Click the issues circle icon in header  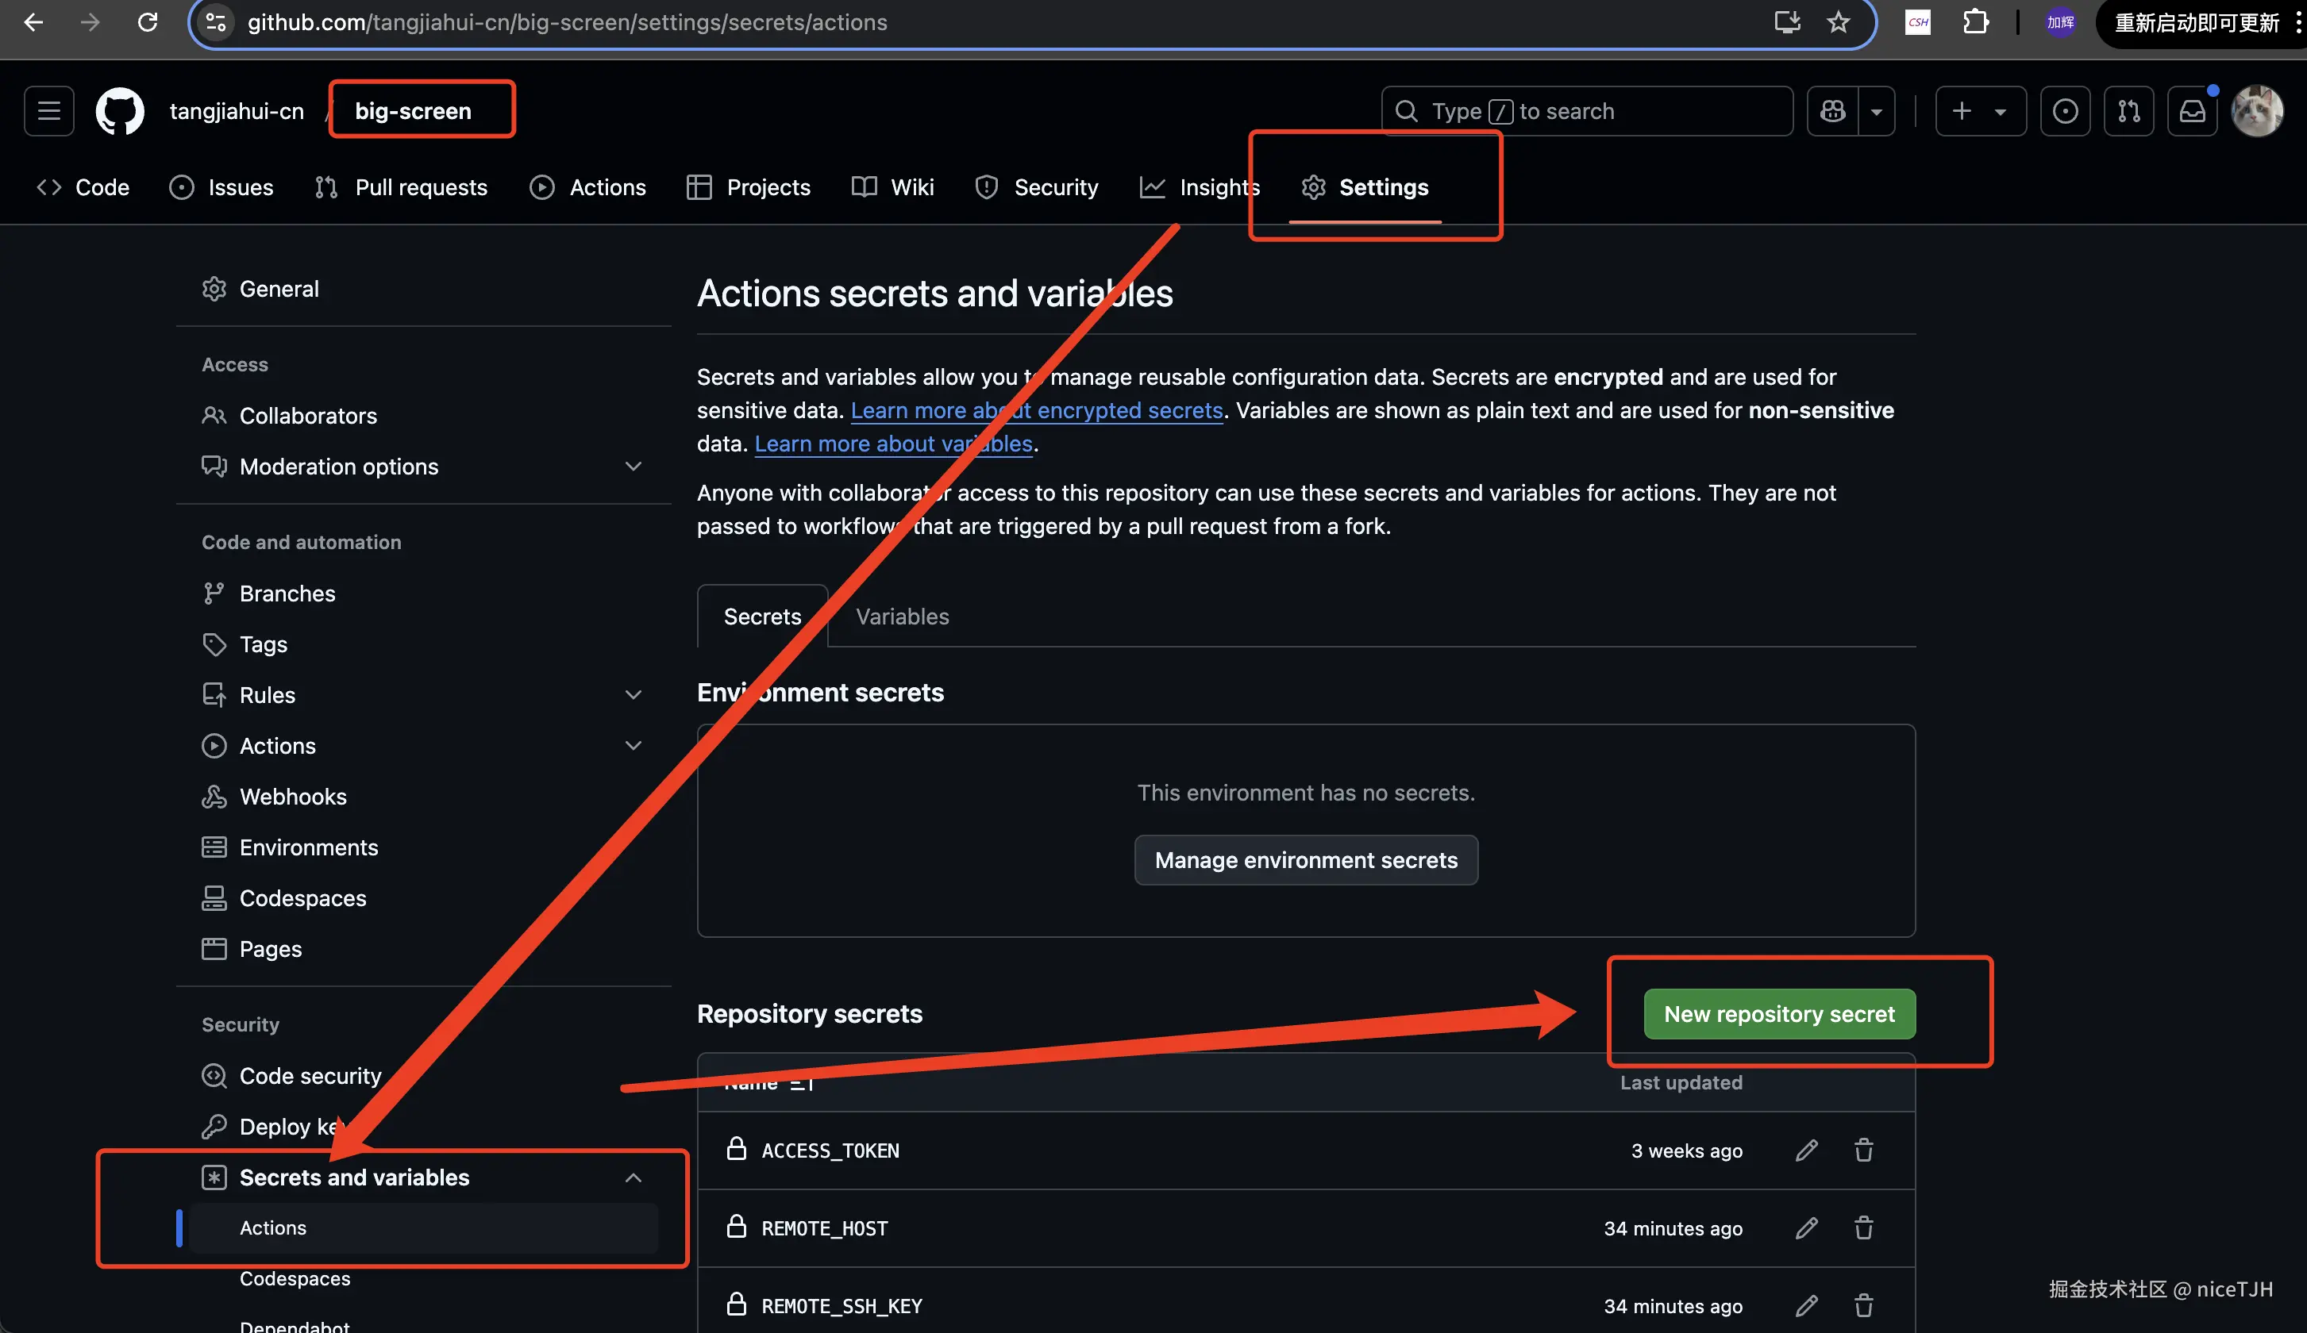coord(2064,111)
